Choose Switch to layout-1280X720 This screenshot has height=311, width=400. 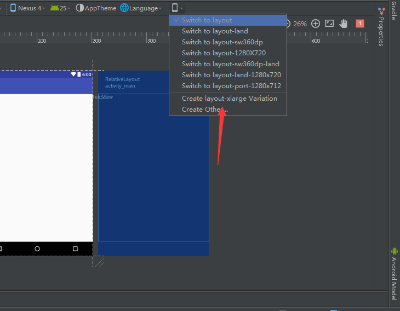224,53
